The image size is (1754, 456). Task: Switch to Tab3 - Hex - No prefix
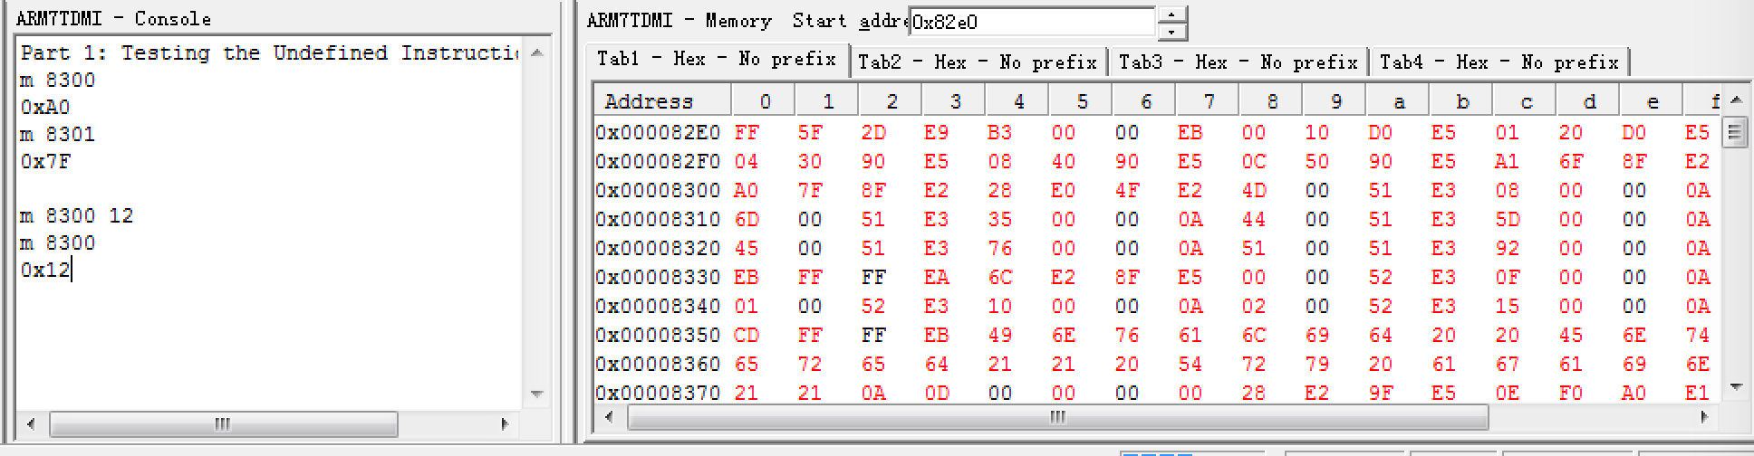click(x=1238, y=62)
